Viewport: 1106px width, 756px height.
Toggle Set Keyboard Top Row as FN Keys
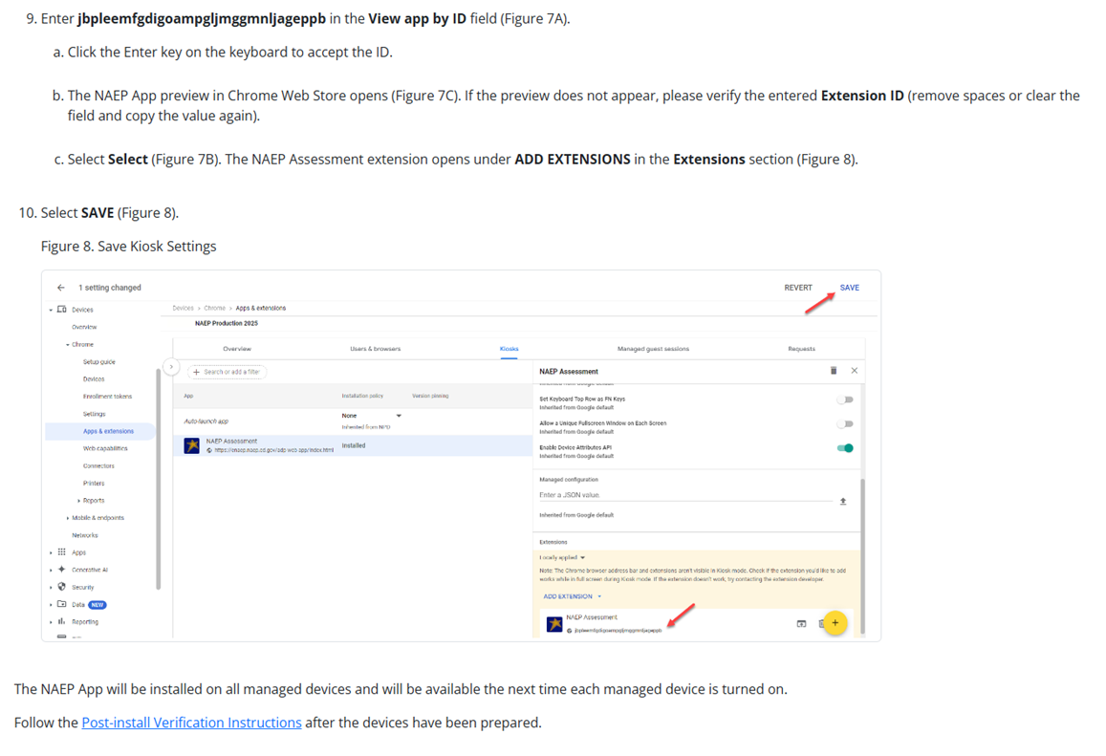tap(845, 400)
